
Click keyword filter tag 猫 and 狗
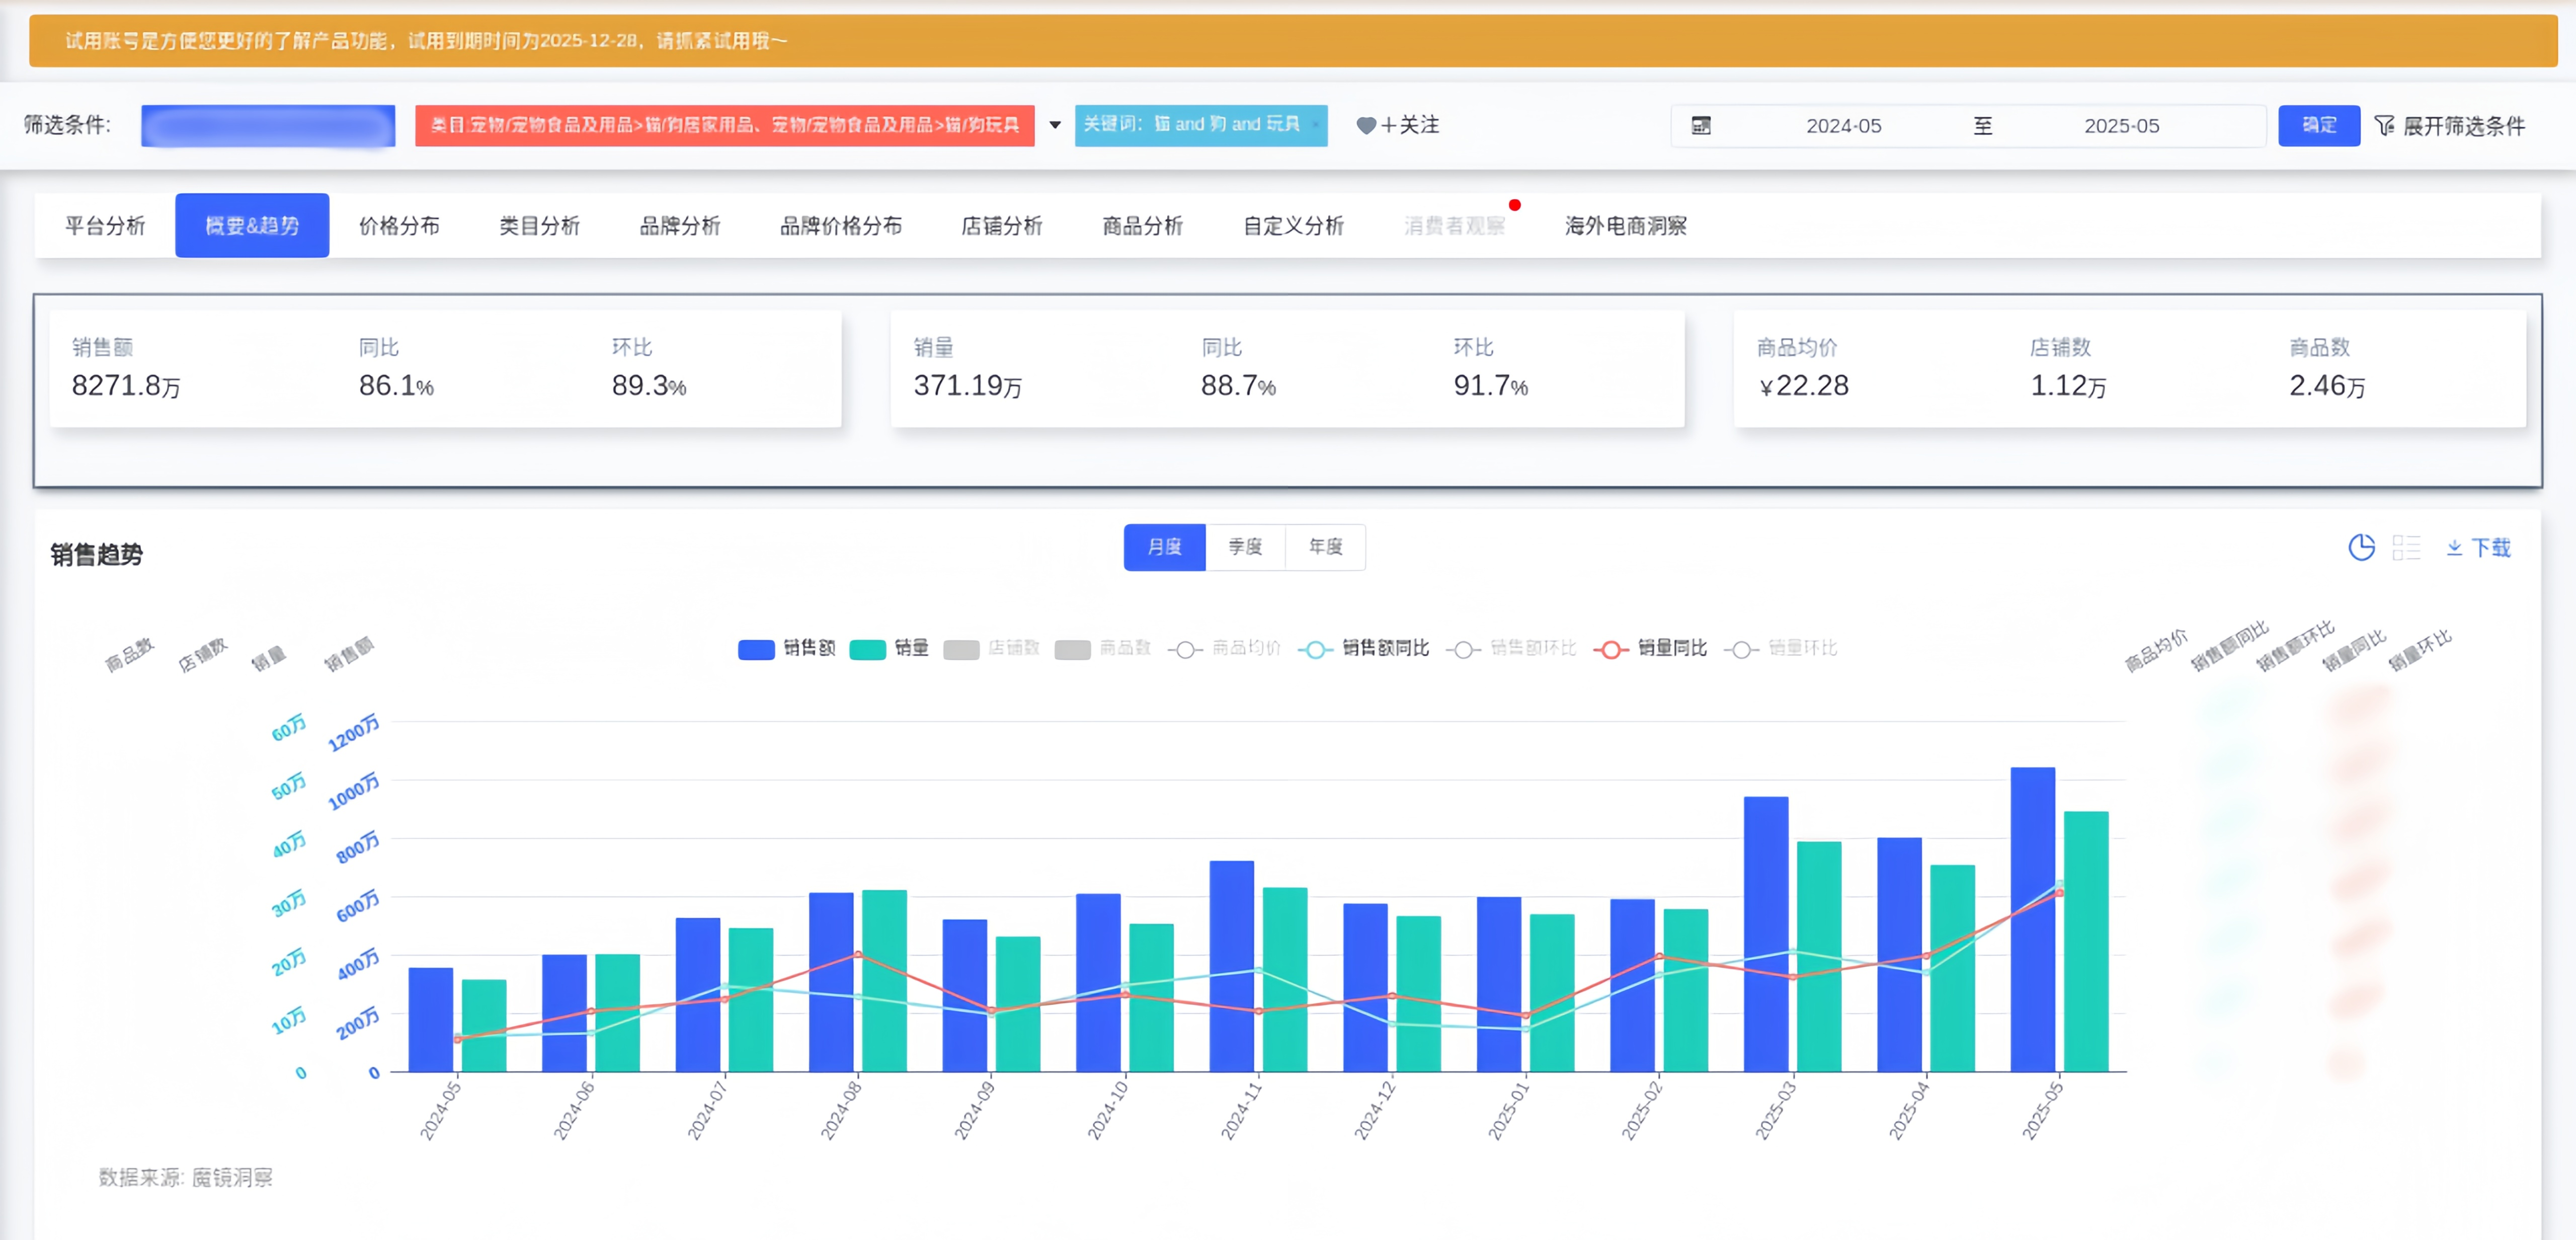pyautogui.click(x=1201, y=126)
